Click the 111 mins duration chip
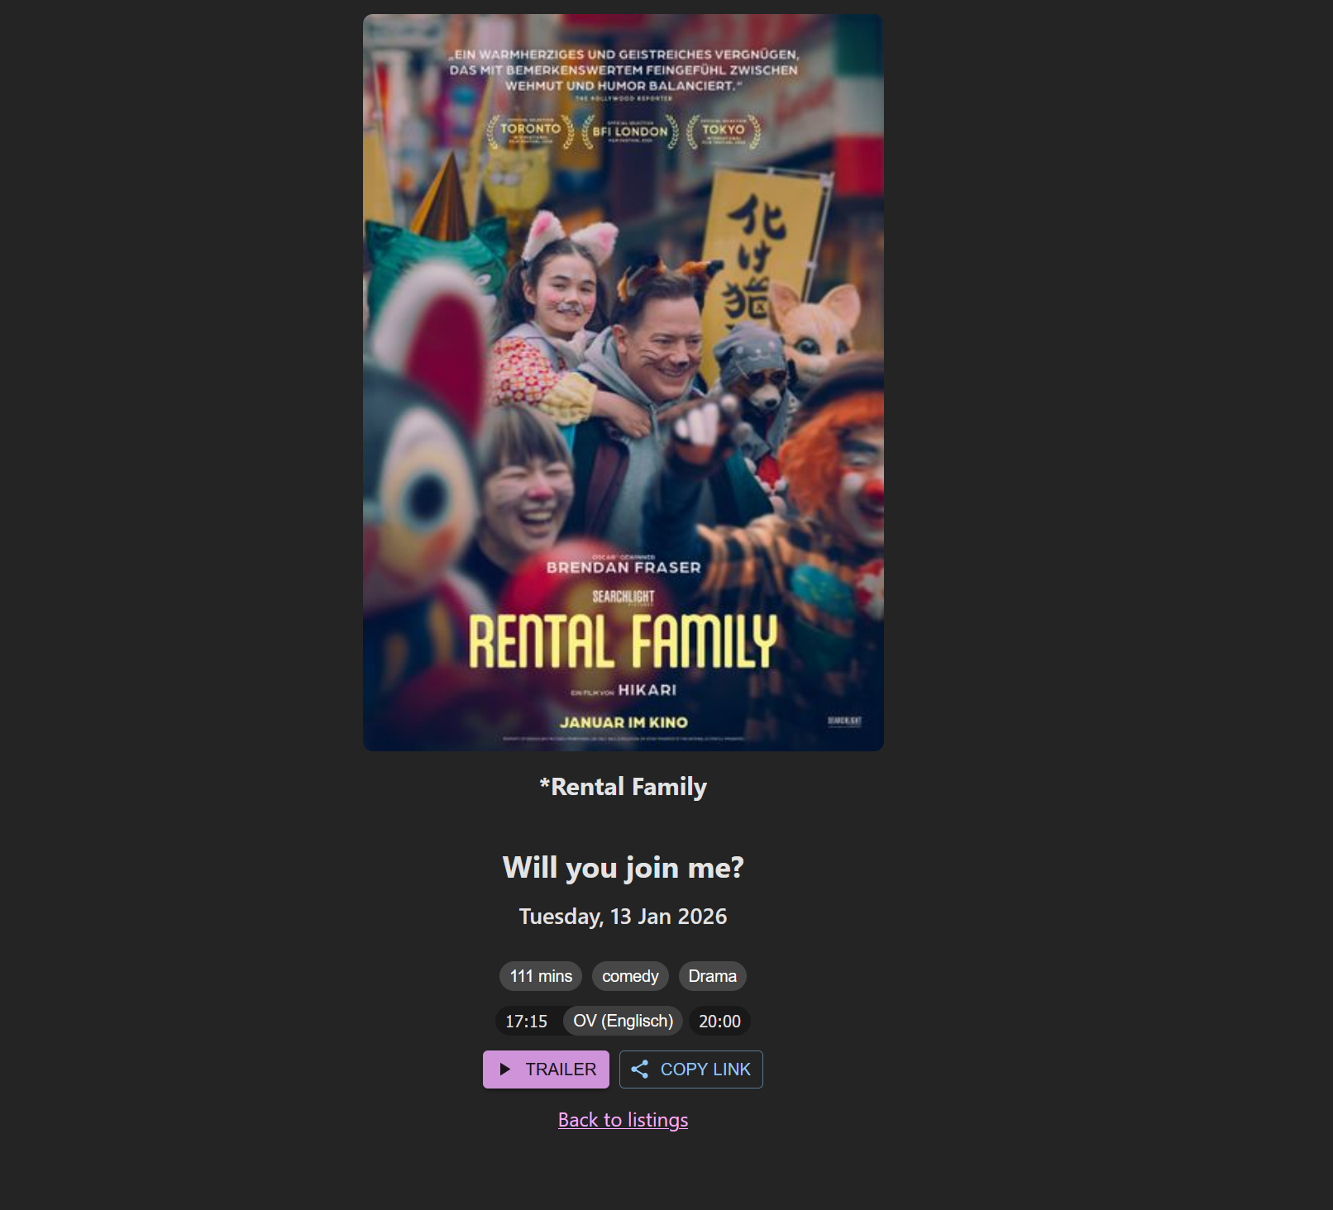The image size is (1333, 1210). pos(541,976)
